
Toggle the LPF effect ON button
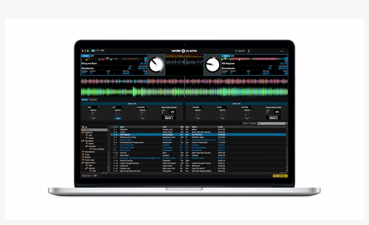tap(118, 119)
